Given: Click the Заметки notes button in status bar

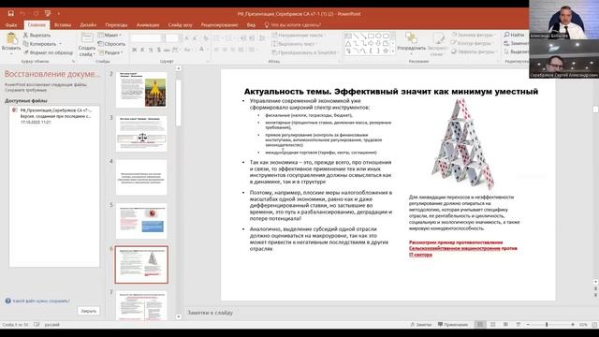Looking at the screenshot, I should [x=420, y=325].
